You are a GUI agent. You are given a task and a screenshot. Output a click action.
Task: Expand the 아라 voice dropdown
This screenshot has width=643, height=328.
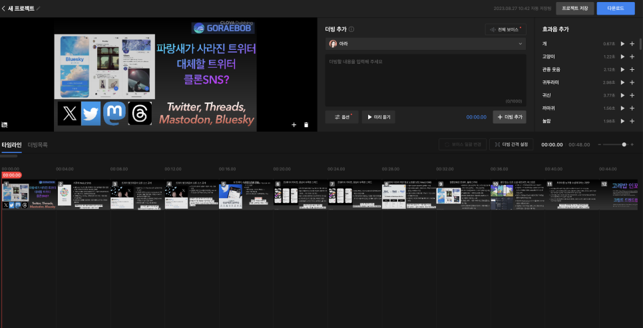[x=425, y=43]
